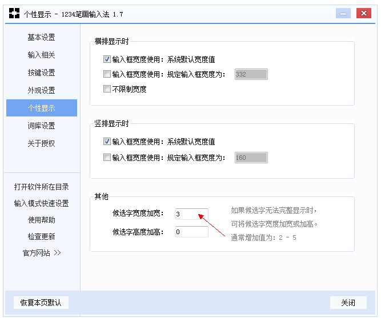Image resolution: width=381 pixels, height=318 pixels.
Task: Click the app logo icon in title bar
Action: [14, 13]
